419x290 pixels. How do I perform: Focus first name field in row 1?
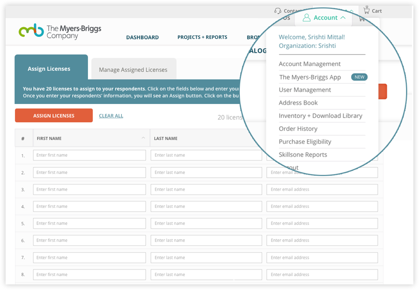point(89,155)
